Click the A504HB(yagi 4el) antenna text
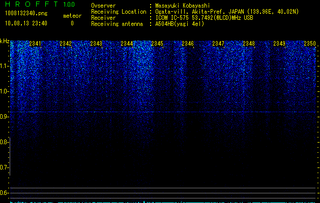 coord(180,24)
